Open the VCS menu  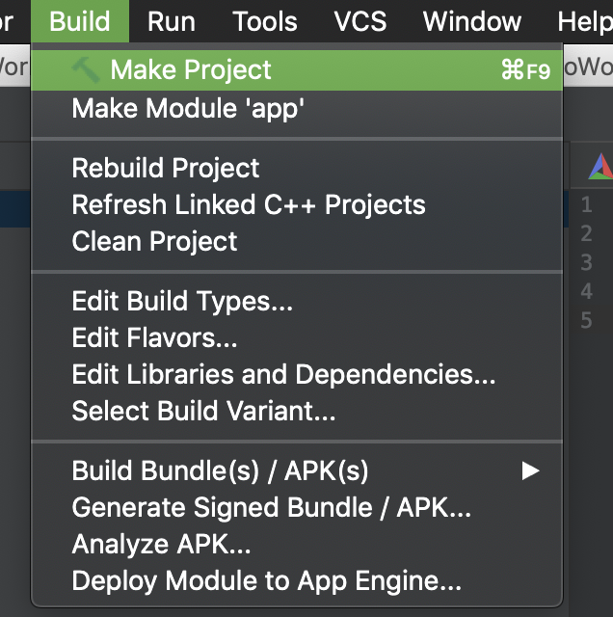360,21
